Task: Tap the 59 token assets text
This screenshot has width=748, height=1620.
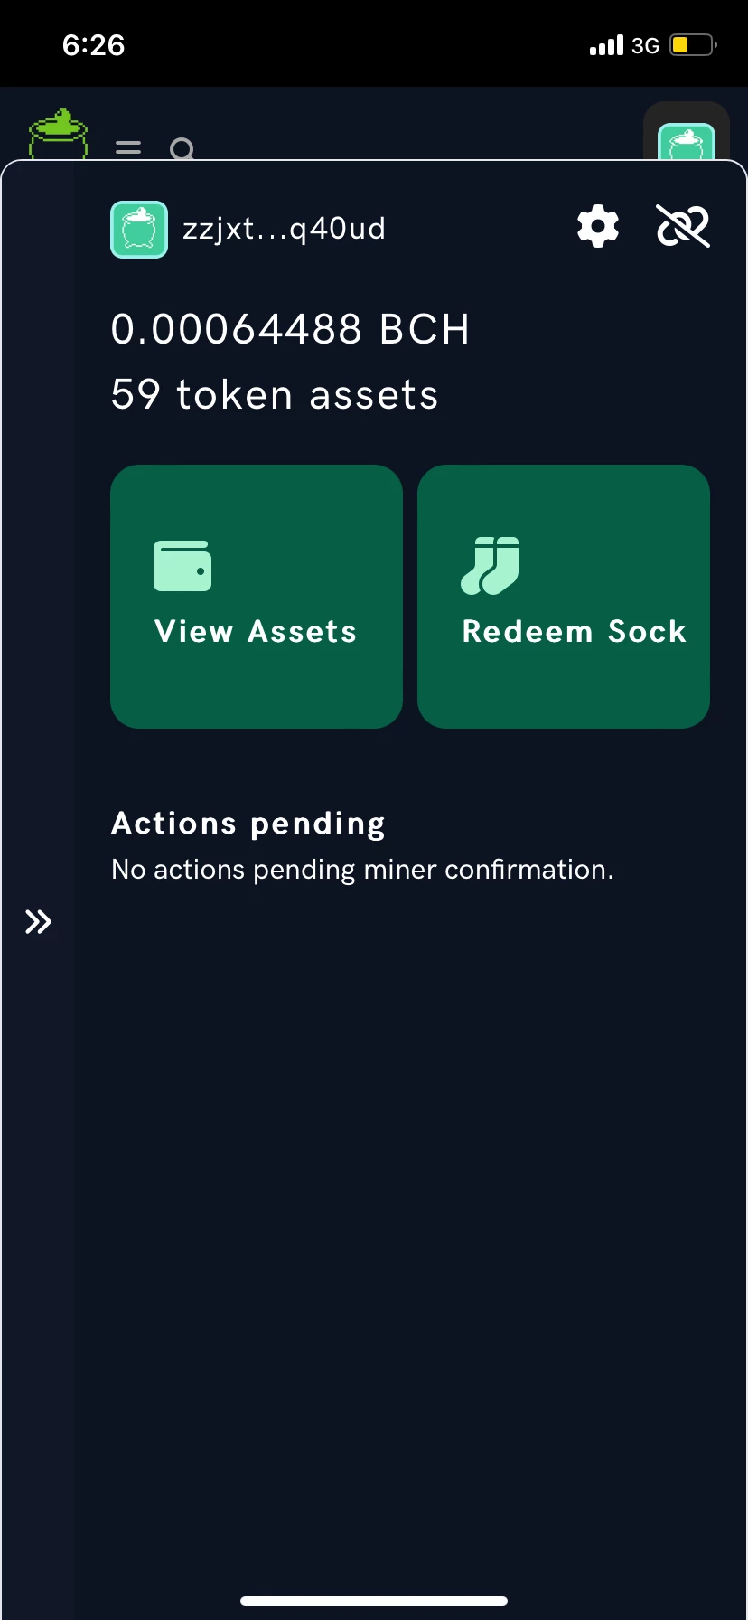Action: click(x=275, y=395)
